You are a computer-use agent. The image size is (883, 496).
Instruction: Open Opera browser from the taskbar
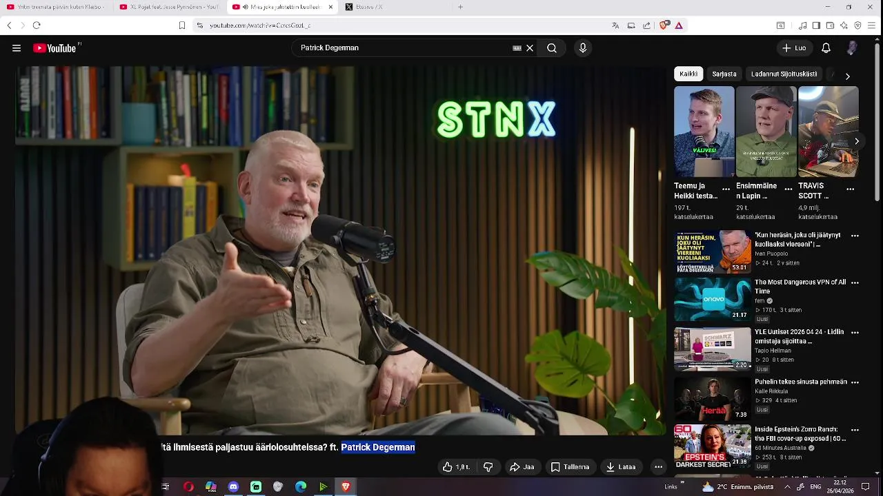tap(188, 487)
